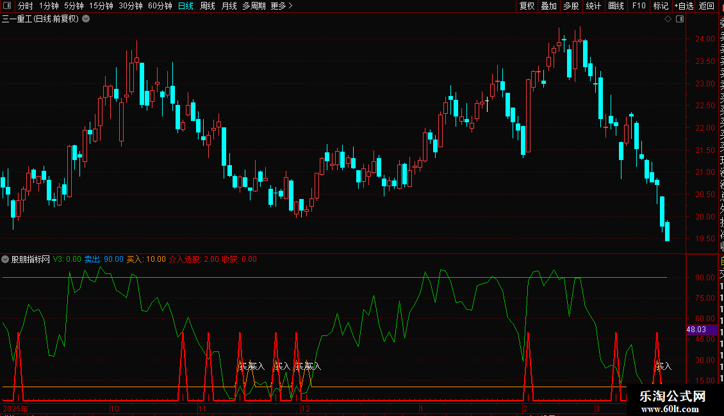
Task: Click the month 12 axis marker
Action: click(x=305, y=408)
